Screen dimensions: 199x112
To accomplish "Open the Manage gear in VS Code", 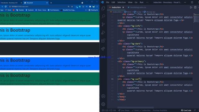I will click(x=103, y=104).
